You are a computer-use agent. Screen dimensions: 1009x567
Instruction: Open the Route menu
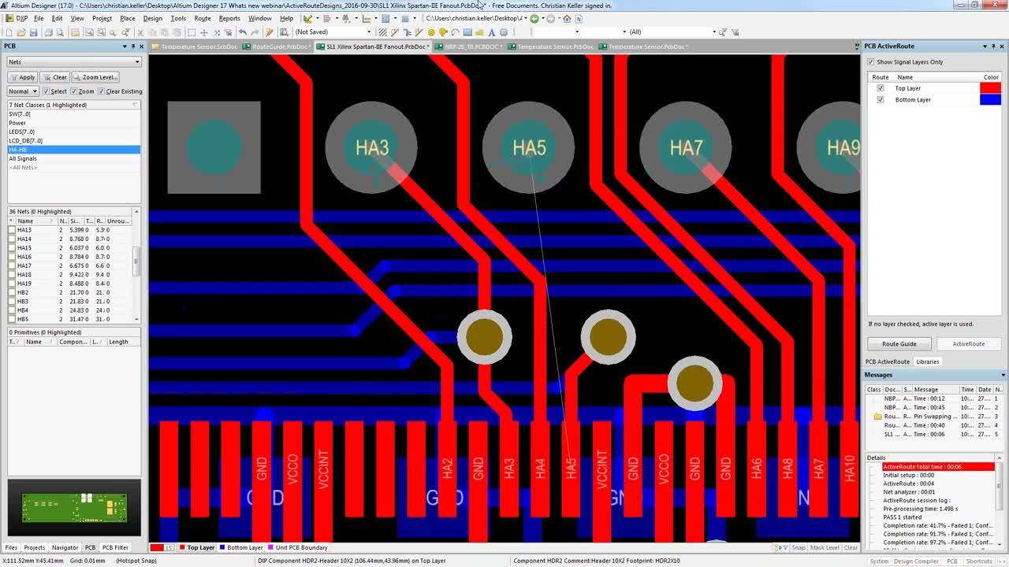click(x=203, y=18)
